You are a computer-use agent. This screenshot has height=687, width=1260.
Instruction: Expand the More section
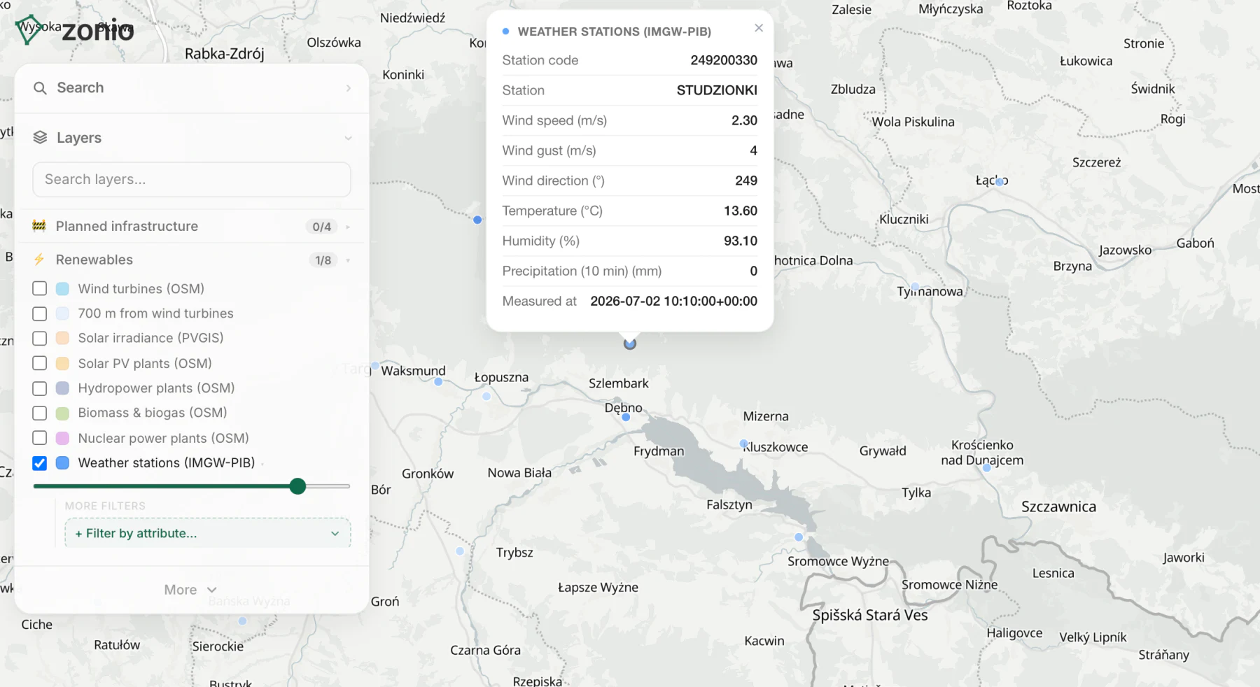pyautogui.click(x=190, y=590)
